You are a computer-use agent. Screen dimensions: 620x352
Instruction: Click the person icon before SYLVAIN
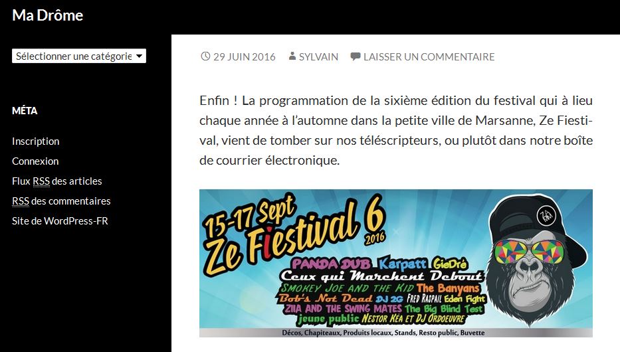pyautogui.click(x=292, y=56)
